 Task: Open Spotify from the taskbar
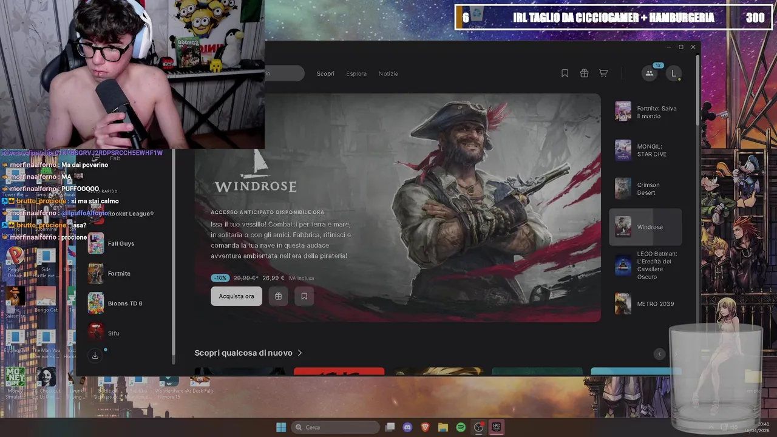pyautogui.click(x=461, y=427)
